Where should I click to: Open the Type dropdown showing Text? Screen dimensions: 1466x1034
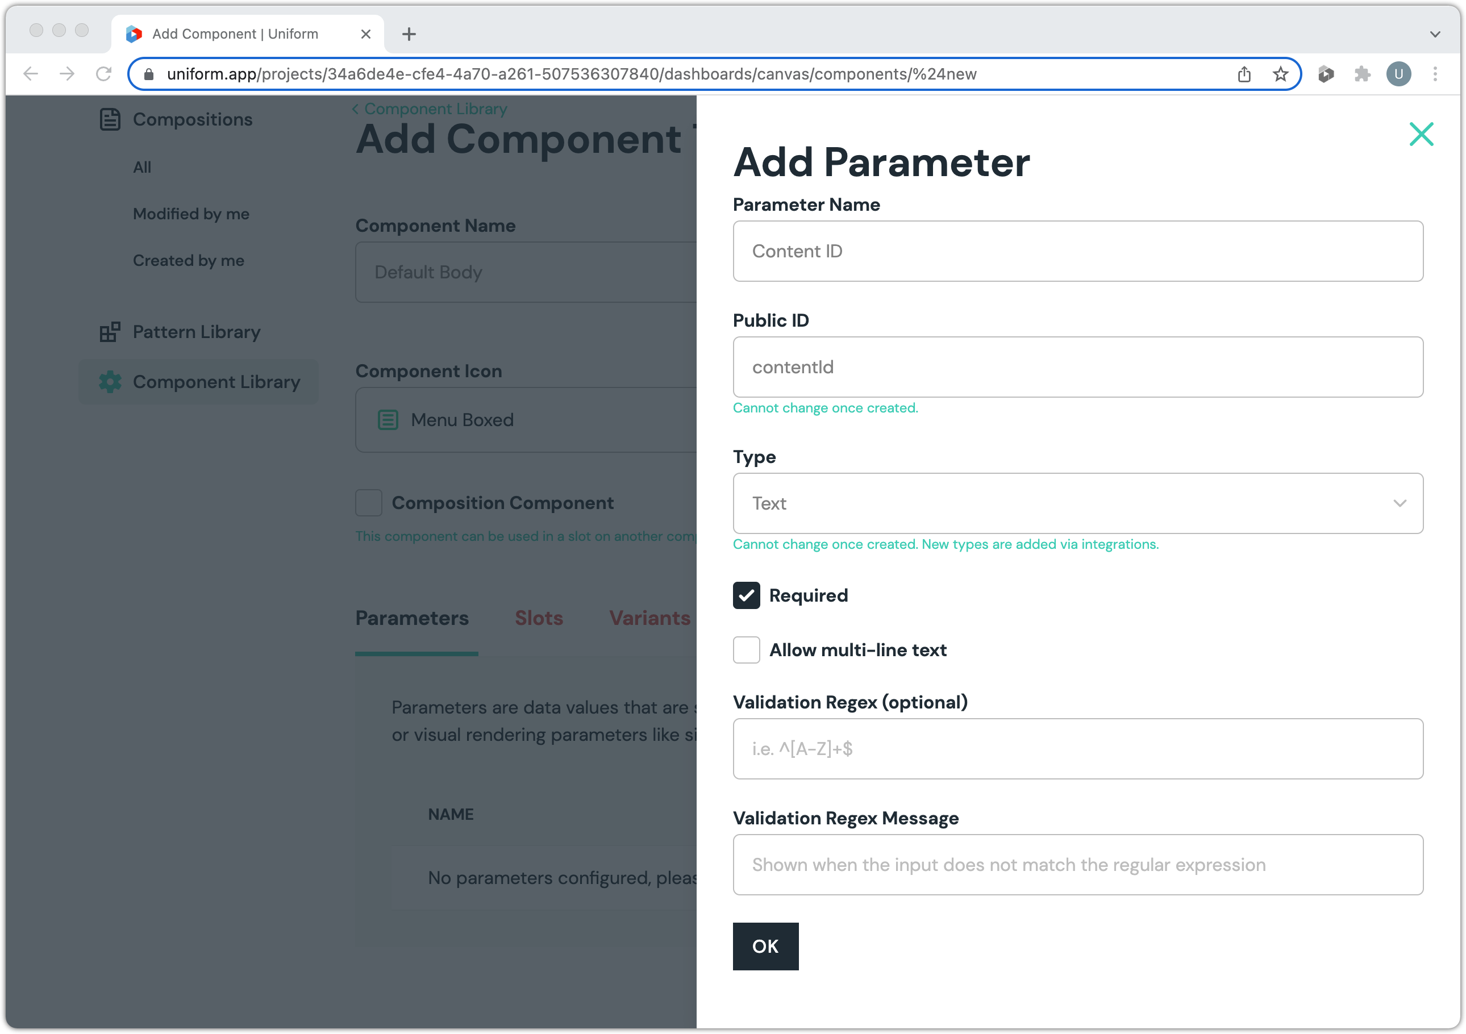click(1077, 503)
